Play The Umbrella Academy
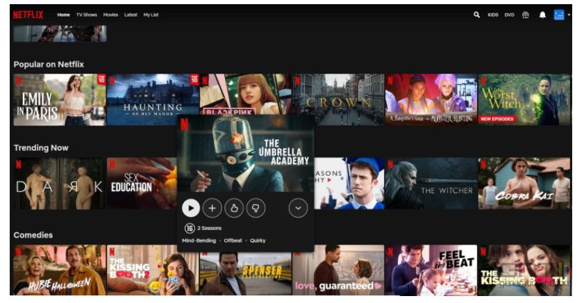 click(x=191, y=208)
